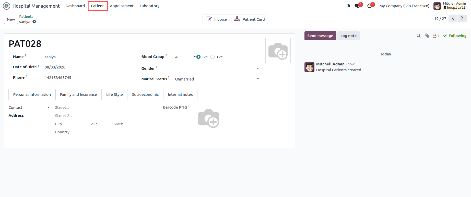Screen dimensions: 471x197
Task: Click the Send message button
Action: point(320,36)
